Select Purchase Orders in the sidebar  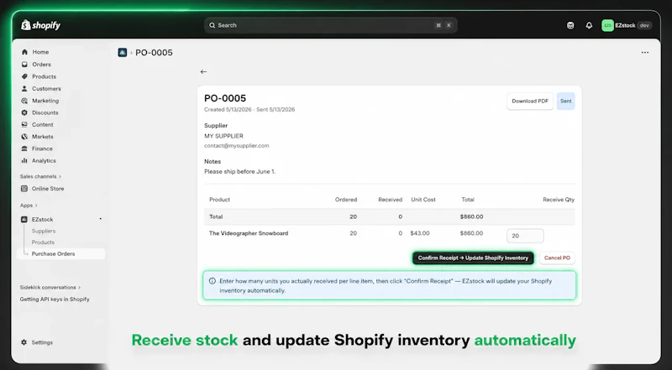coord(60,253)
